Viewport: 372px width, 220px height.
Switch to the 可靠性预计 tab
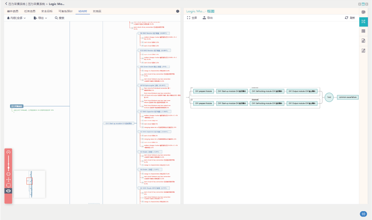click(65, 12)
